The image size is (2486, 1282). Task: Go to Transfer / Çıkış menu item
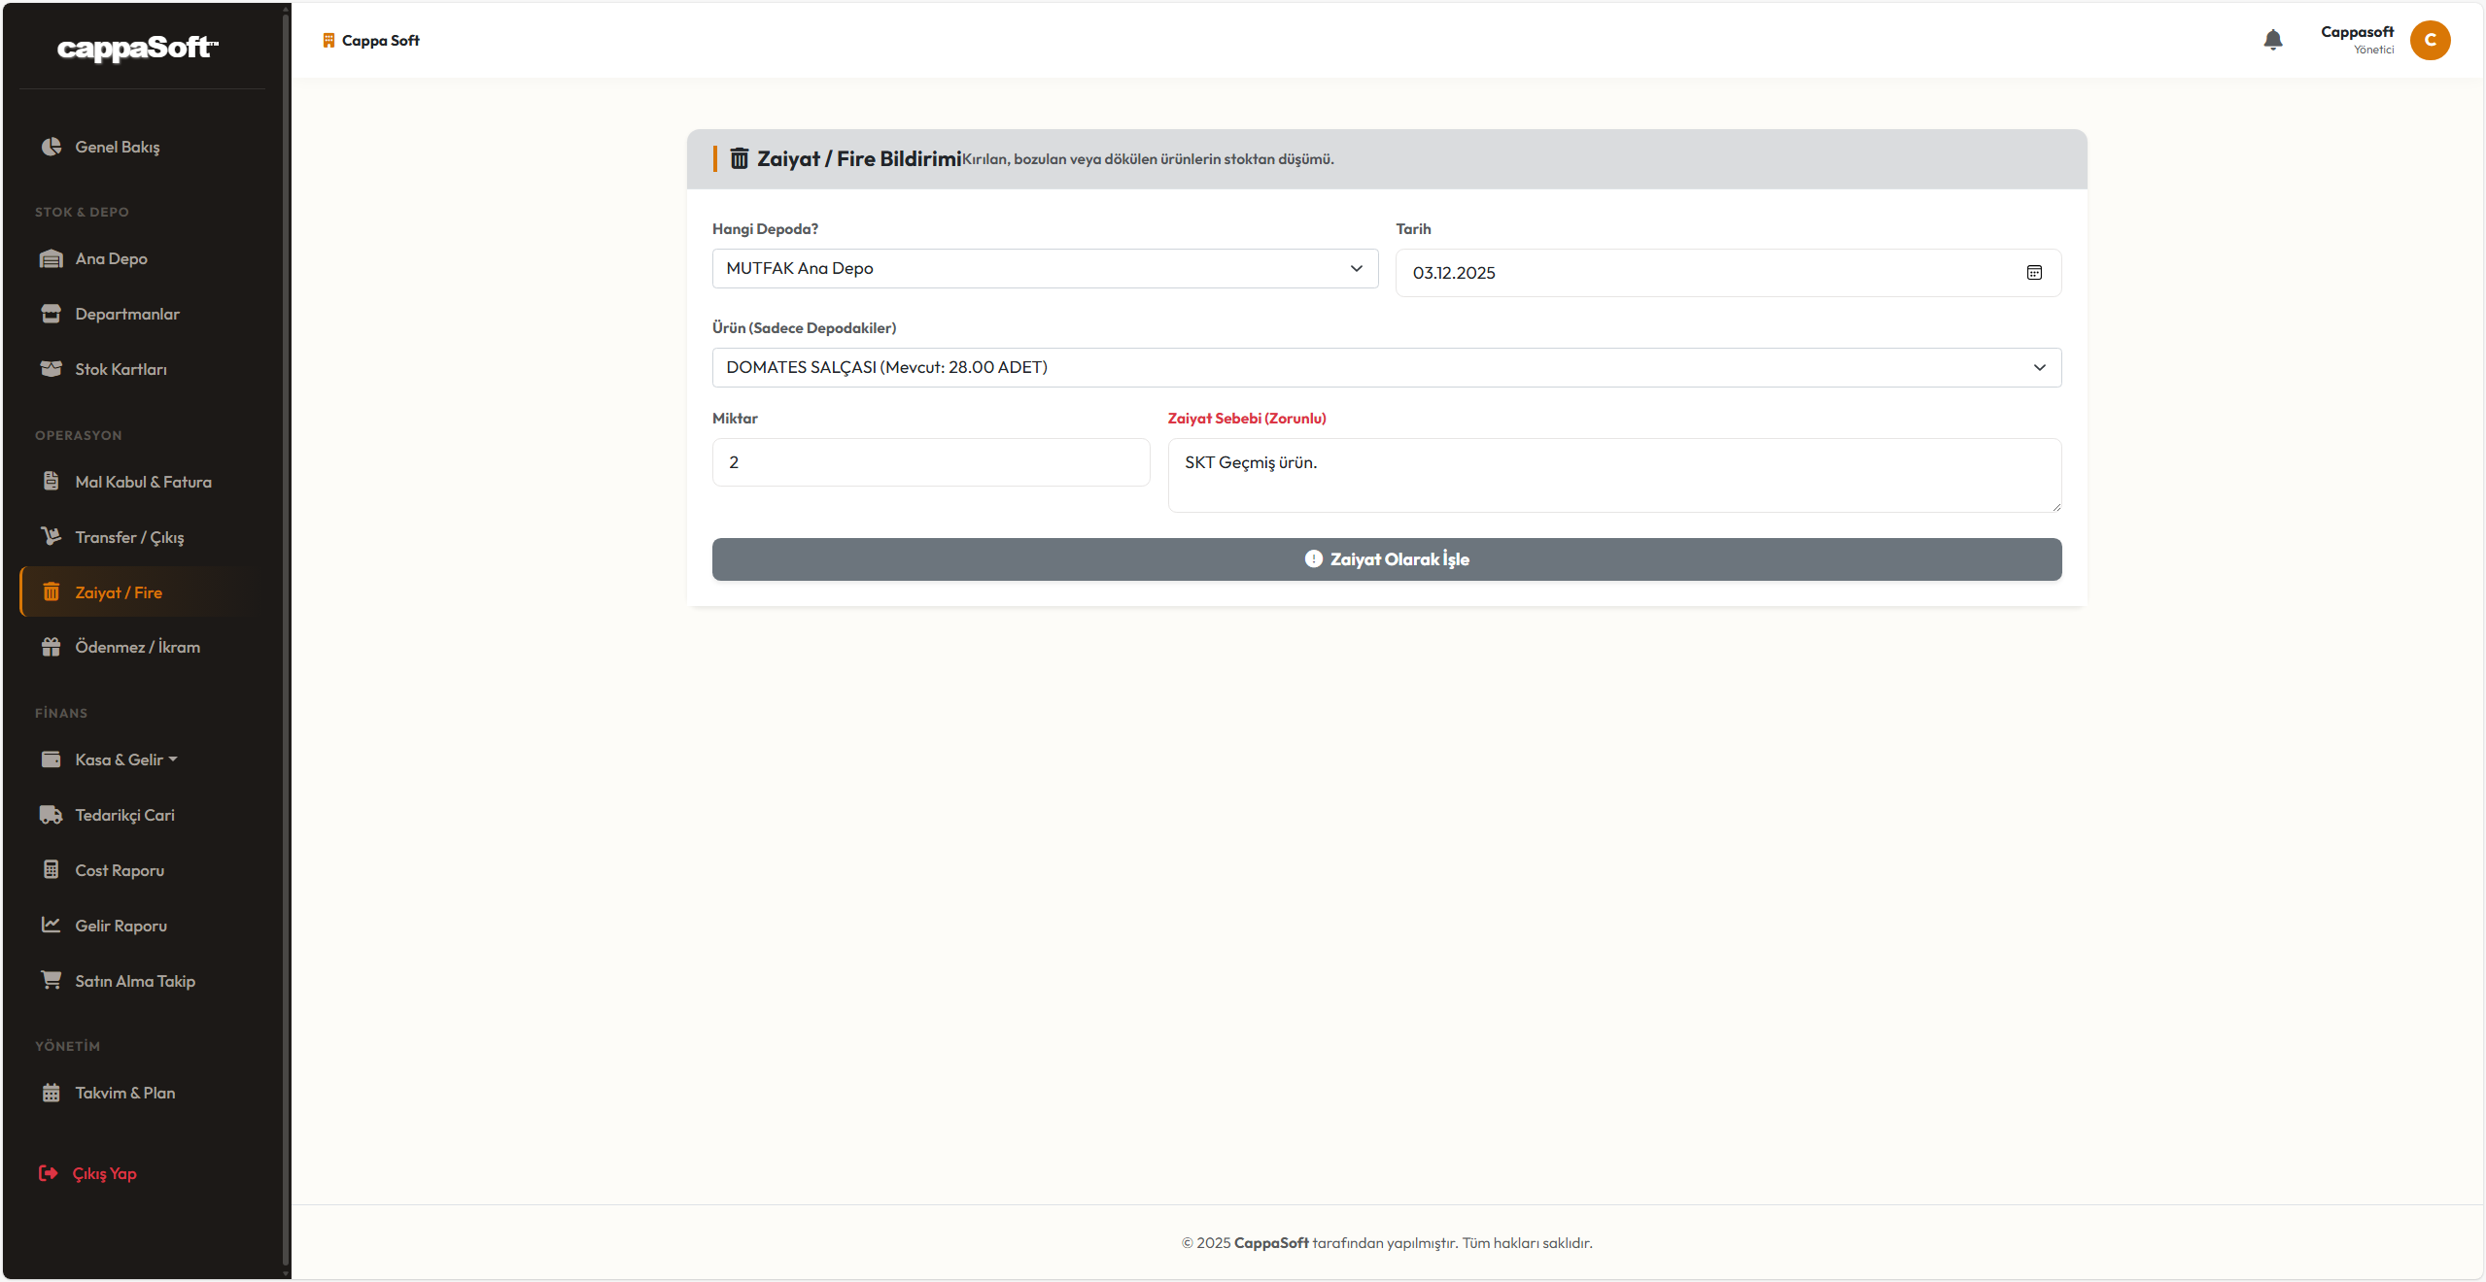129,537
